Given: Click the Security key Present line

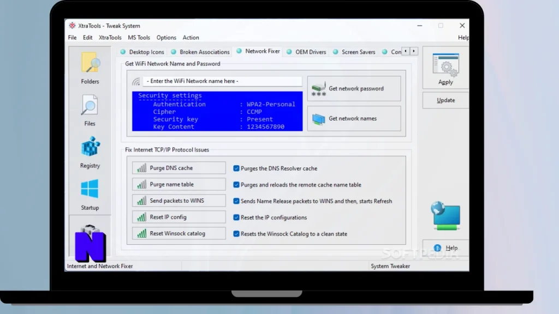Looking at the screenshot, I should coord(212,119).
